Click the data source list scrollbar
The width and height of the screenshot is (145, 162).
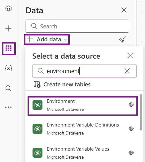pos(141,112)
